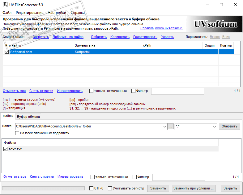Click the Файлы list column header
The height and width of the screenshot is (195, 243).
(x=110, y=143)
